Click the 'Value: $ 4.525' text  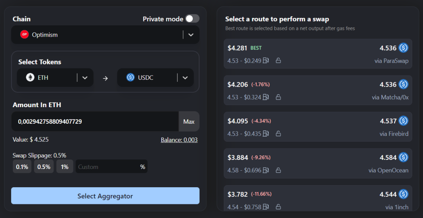[x=31, y=140]
